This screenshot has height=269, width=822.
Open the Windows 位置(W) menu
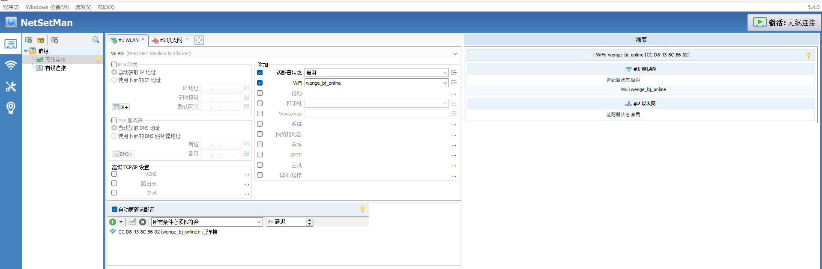click(x=47, y=7)
